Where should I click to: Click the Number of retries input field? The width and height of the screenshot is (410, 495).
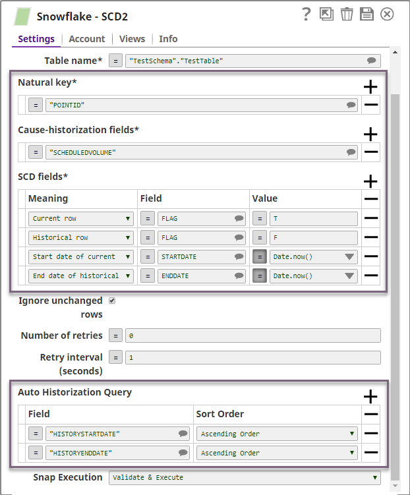pos(252,335)
